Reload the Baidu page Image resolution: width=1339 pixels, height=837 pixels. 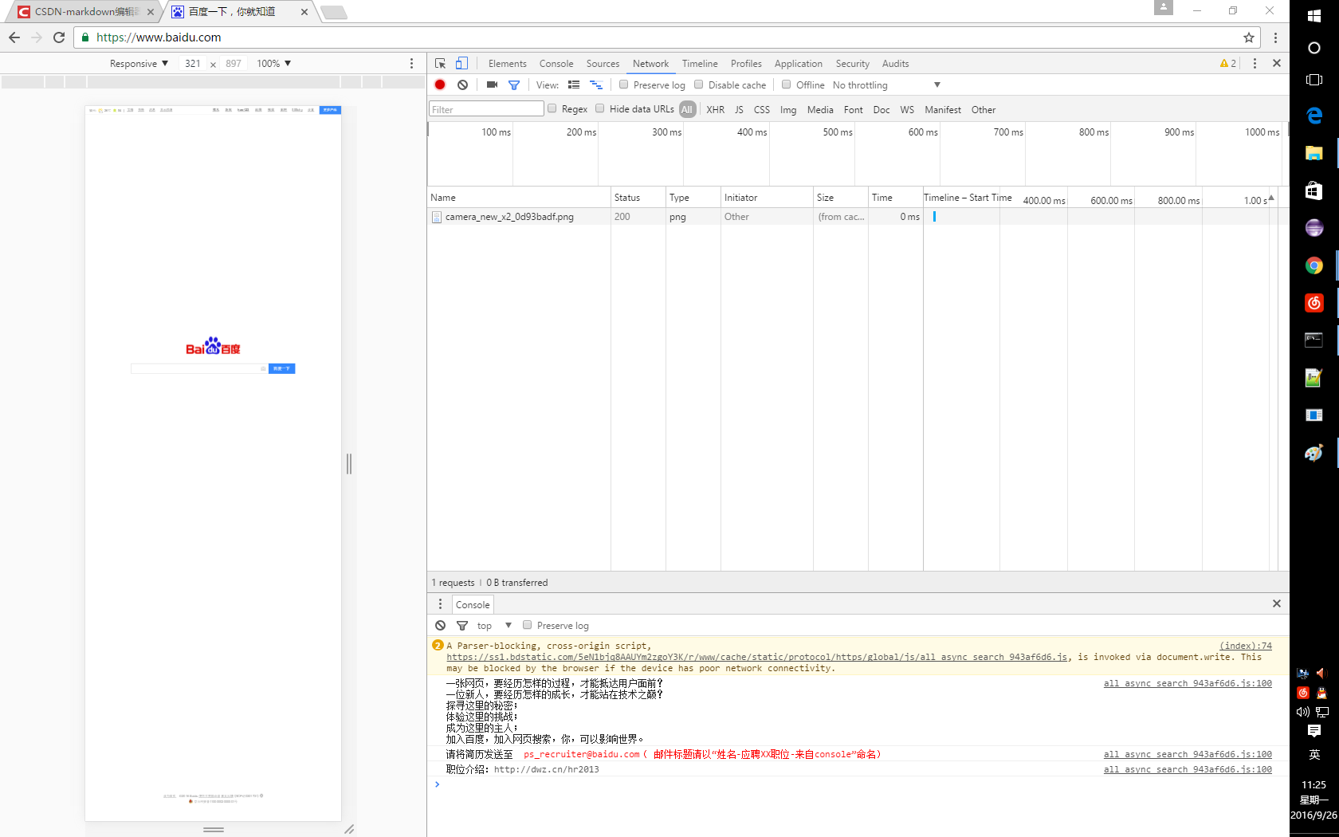coord(59,37)
